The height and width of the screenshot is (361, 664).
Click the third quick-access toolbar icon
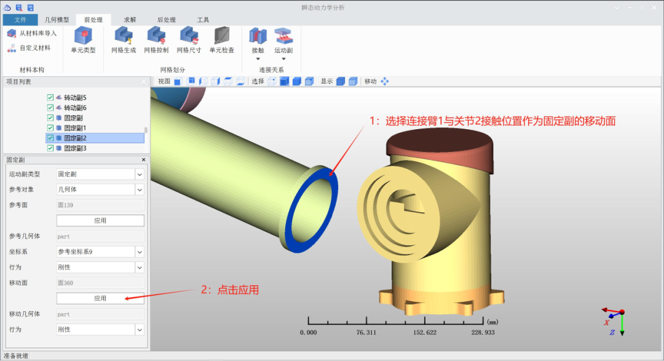click(x=31, y=7)
